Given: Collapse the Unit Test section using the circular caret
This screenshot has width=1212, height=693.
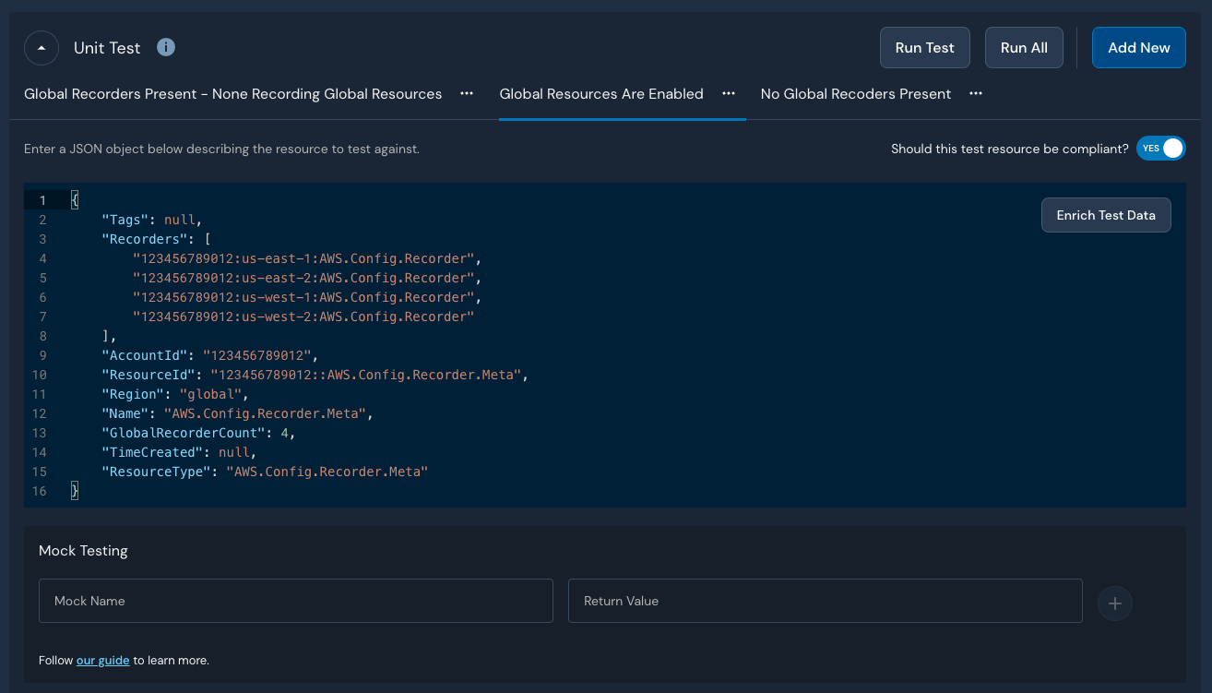Looking at the screenshot, I should click(x=41, y=47).
